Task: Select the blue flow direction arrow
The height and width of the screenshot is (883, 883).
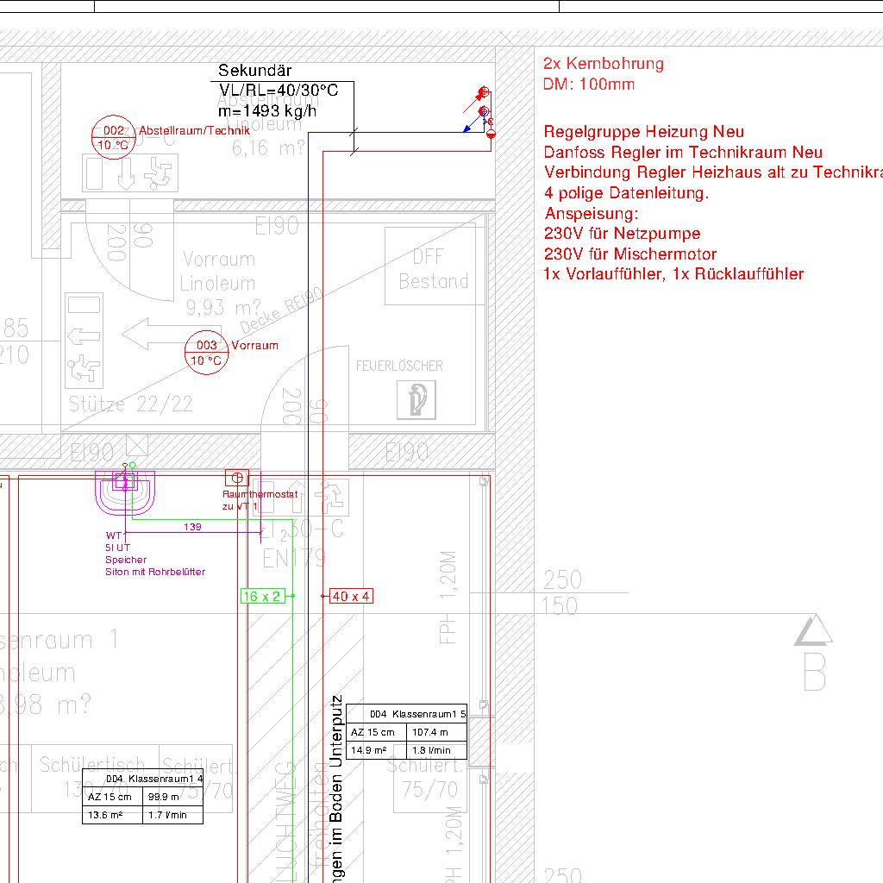Action: pyautogui.click(x=468, y=127)
